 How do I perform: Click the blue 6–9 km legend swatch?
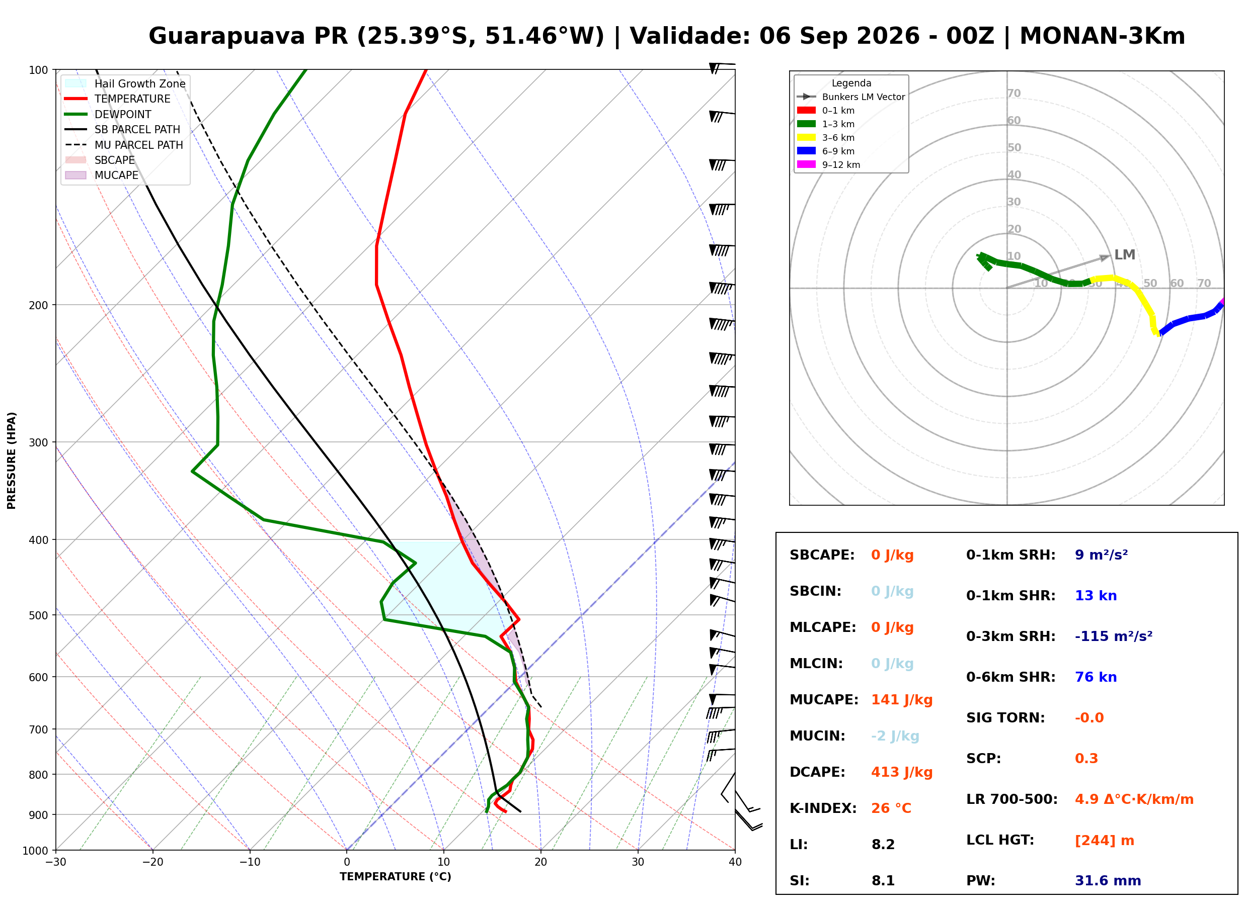[806, 150]
